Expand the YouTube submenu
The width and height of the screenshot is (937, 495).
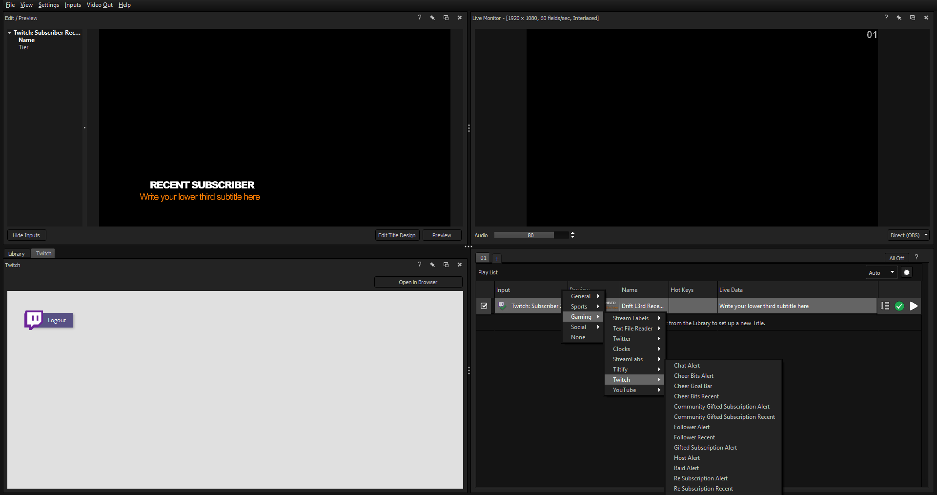pyautogui.click(x=634, y=390)
